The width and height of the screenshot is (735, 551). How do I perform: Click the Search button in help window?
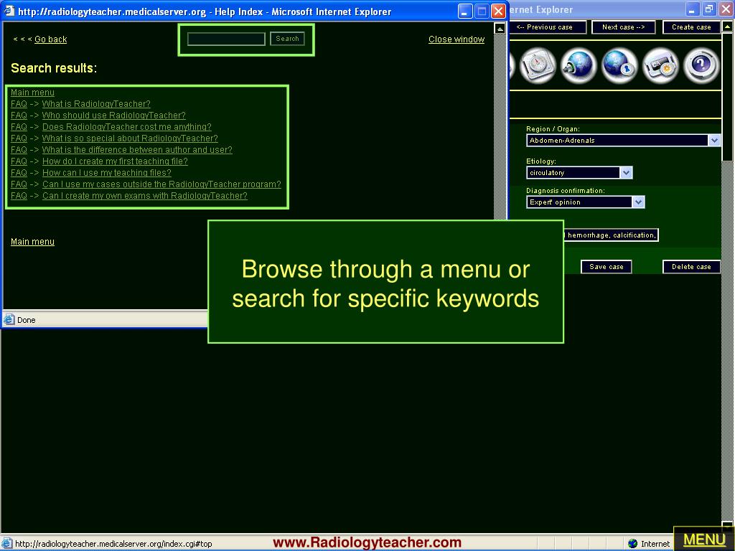coord(287,39)
